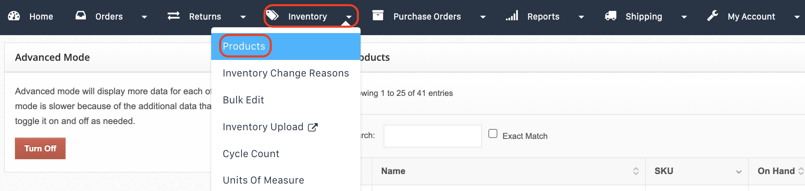Expand the Reports dropdown arrow

pos(581,17)
